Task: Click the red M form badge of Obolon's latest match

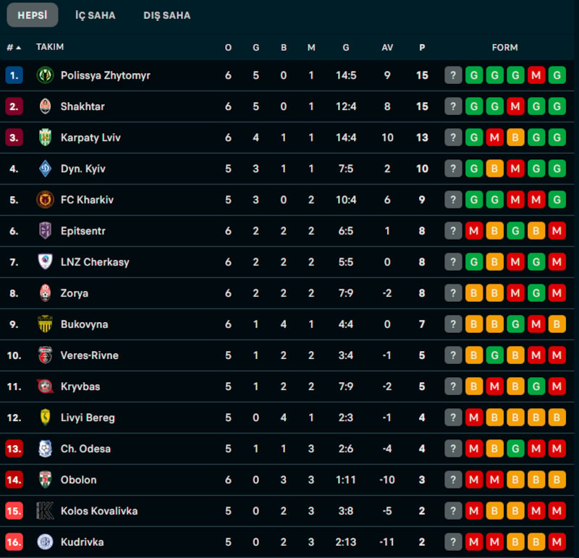Action: pos(474,480)
